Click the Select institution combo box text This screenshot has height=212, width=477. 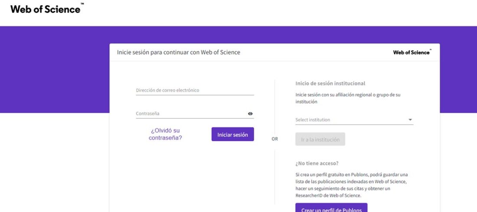(x=313, y=120)
